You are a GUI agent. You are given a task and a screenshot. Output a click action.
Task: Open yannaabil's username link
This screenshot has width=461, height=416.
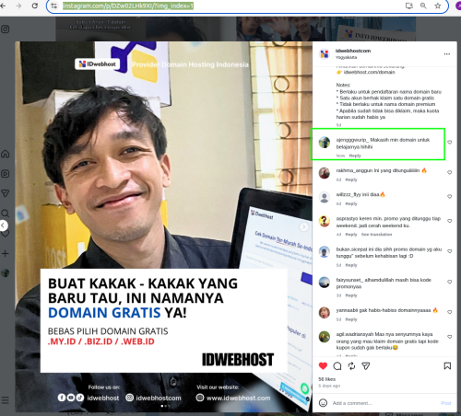(x=347, y=310)
